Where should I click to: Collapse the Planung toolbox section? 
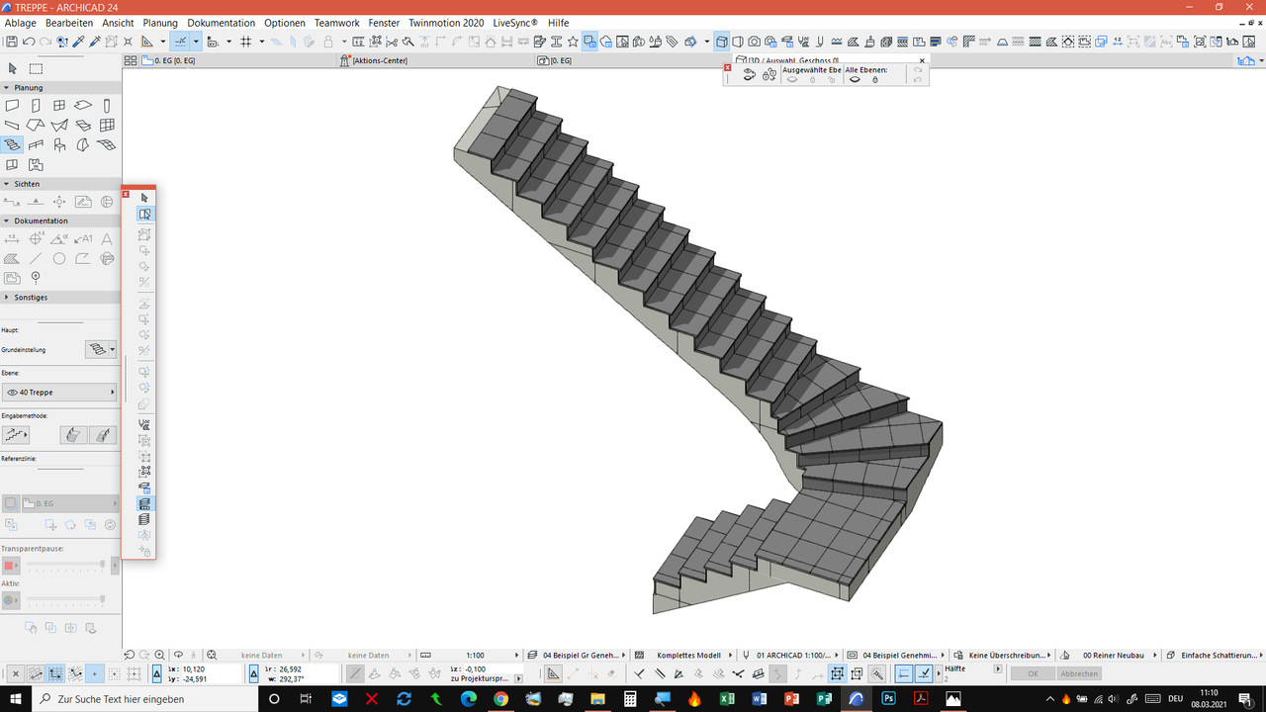[7, 88]
